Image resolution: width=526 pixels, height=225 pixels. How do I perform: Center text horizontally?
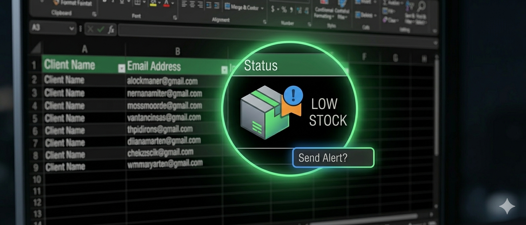(x=193, y=5)
